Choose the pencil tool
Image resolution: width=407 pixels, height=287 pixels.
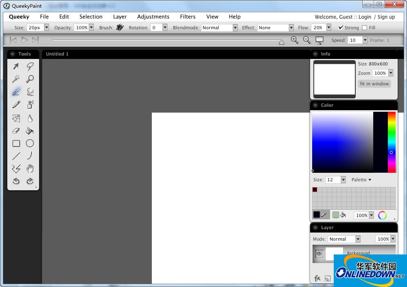tap(16, 105)
